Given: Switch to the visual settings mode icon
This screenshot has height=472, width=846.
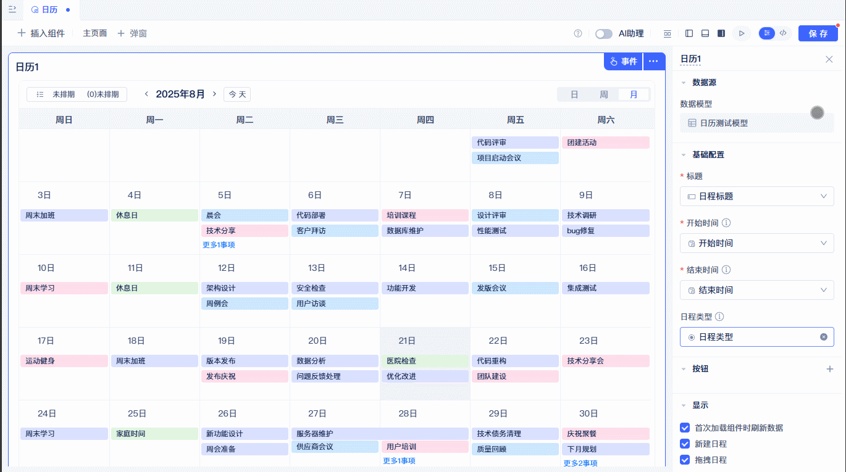Looking at the screenshot, I should [767, 33].
